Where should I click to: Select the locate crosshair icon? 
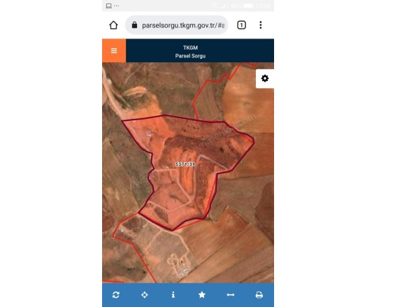(145, 294)
